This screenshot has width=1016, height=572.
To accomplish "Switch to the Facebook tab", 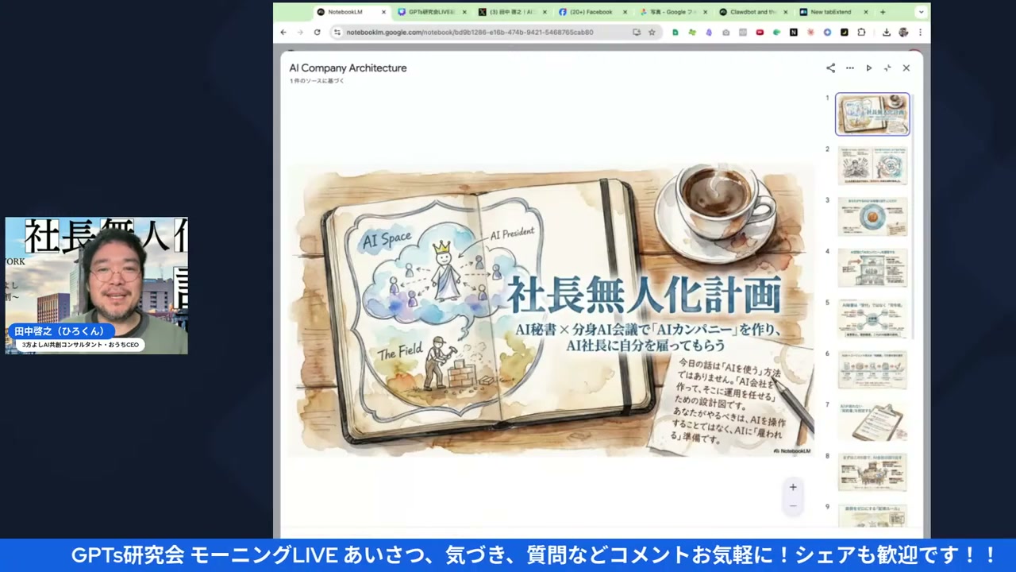I will [x=591, y=12].
